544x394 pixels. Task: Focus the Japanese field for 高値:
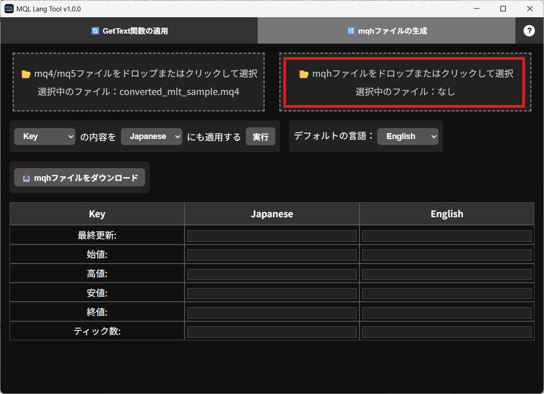tap(272, 274)
